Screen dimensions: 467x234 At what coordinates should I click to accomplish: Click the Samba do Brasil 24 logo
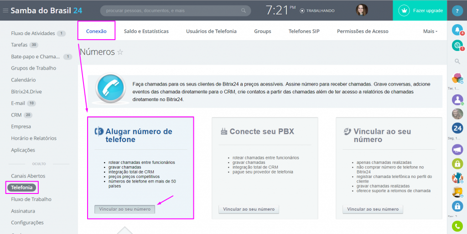click(x=47, y=11)
